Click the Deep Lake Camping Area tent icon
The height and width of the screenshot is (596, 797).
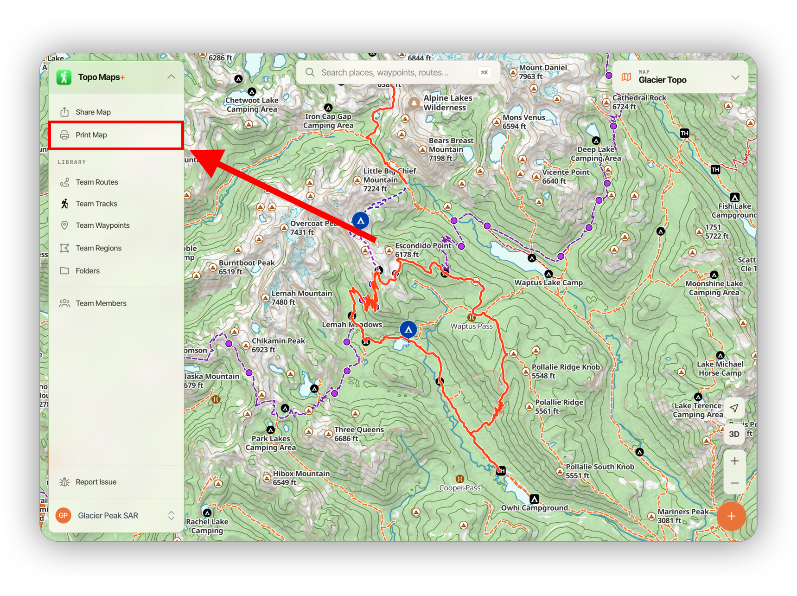click(596, 141)
